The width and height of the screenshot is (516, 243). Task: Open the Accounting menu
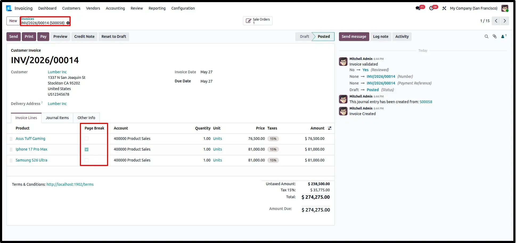115,8
